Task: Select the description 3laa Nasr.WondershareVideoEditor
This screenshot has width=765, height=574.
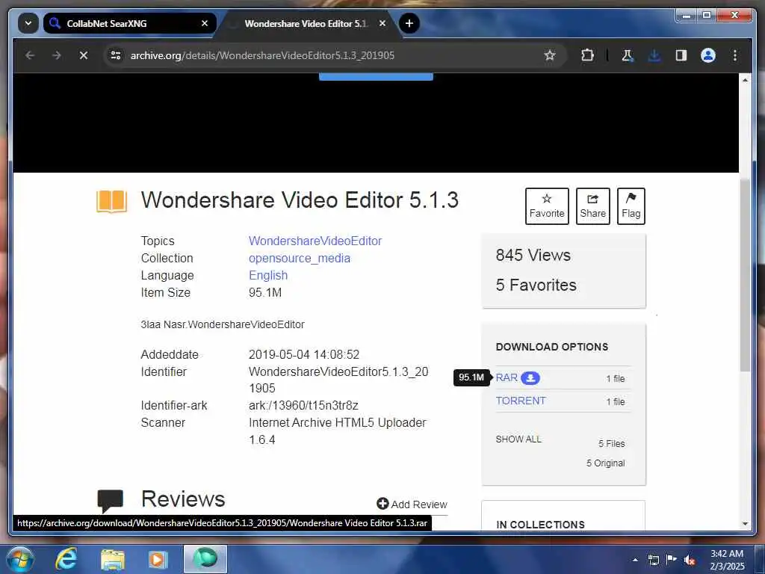Action: click(x=223, y=324)
